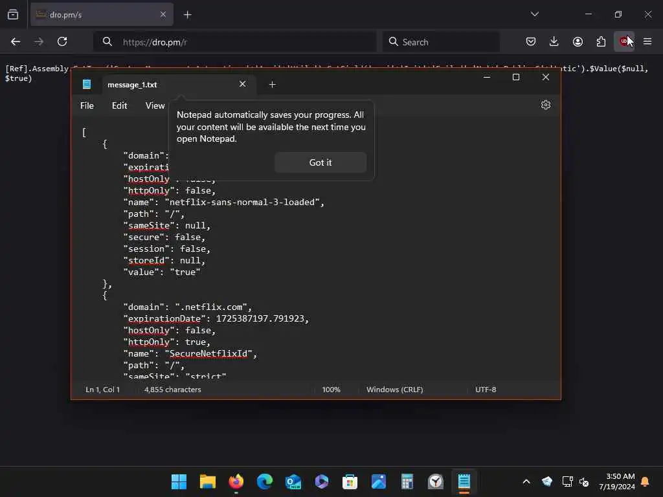Open Notepad Edit menu
The height and width of the screenshot is (497, 663).
tap(119, 105)
